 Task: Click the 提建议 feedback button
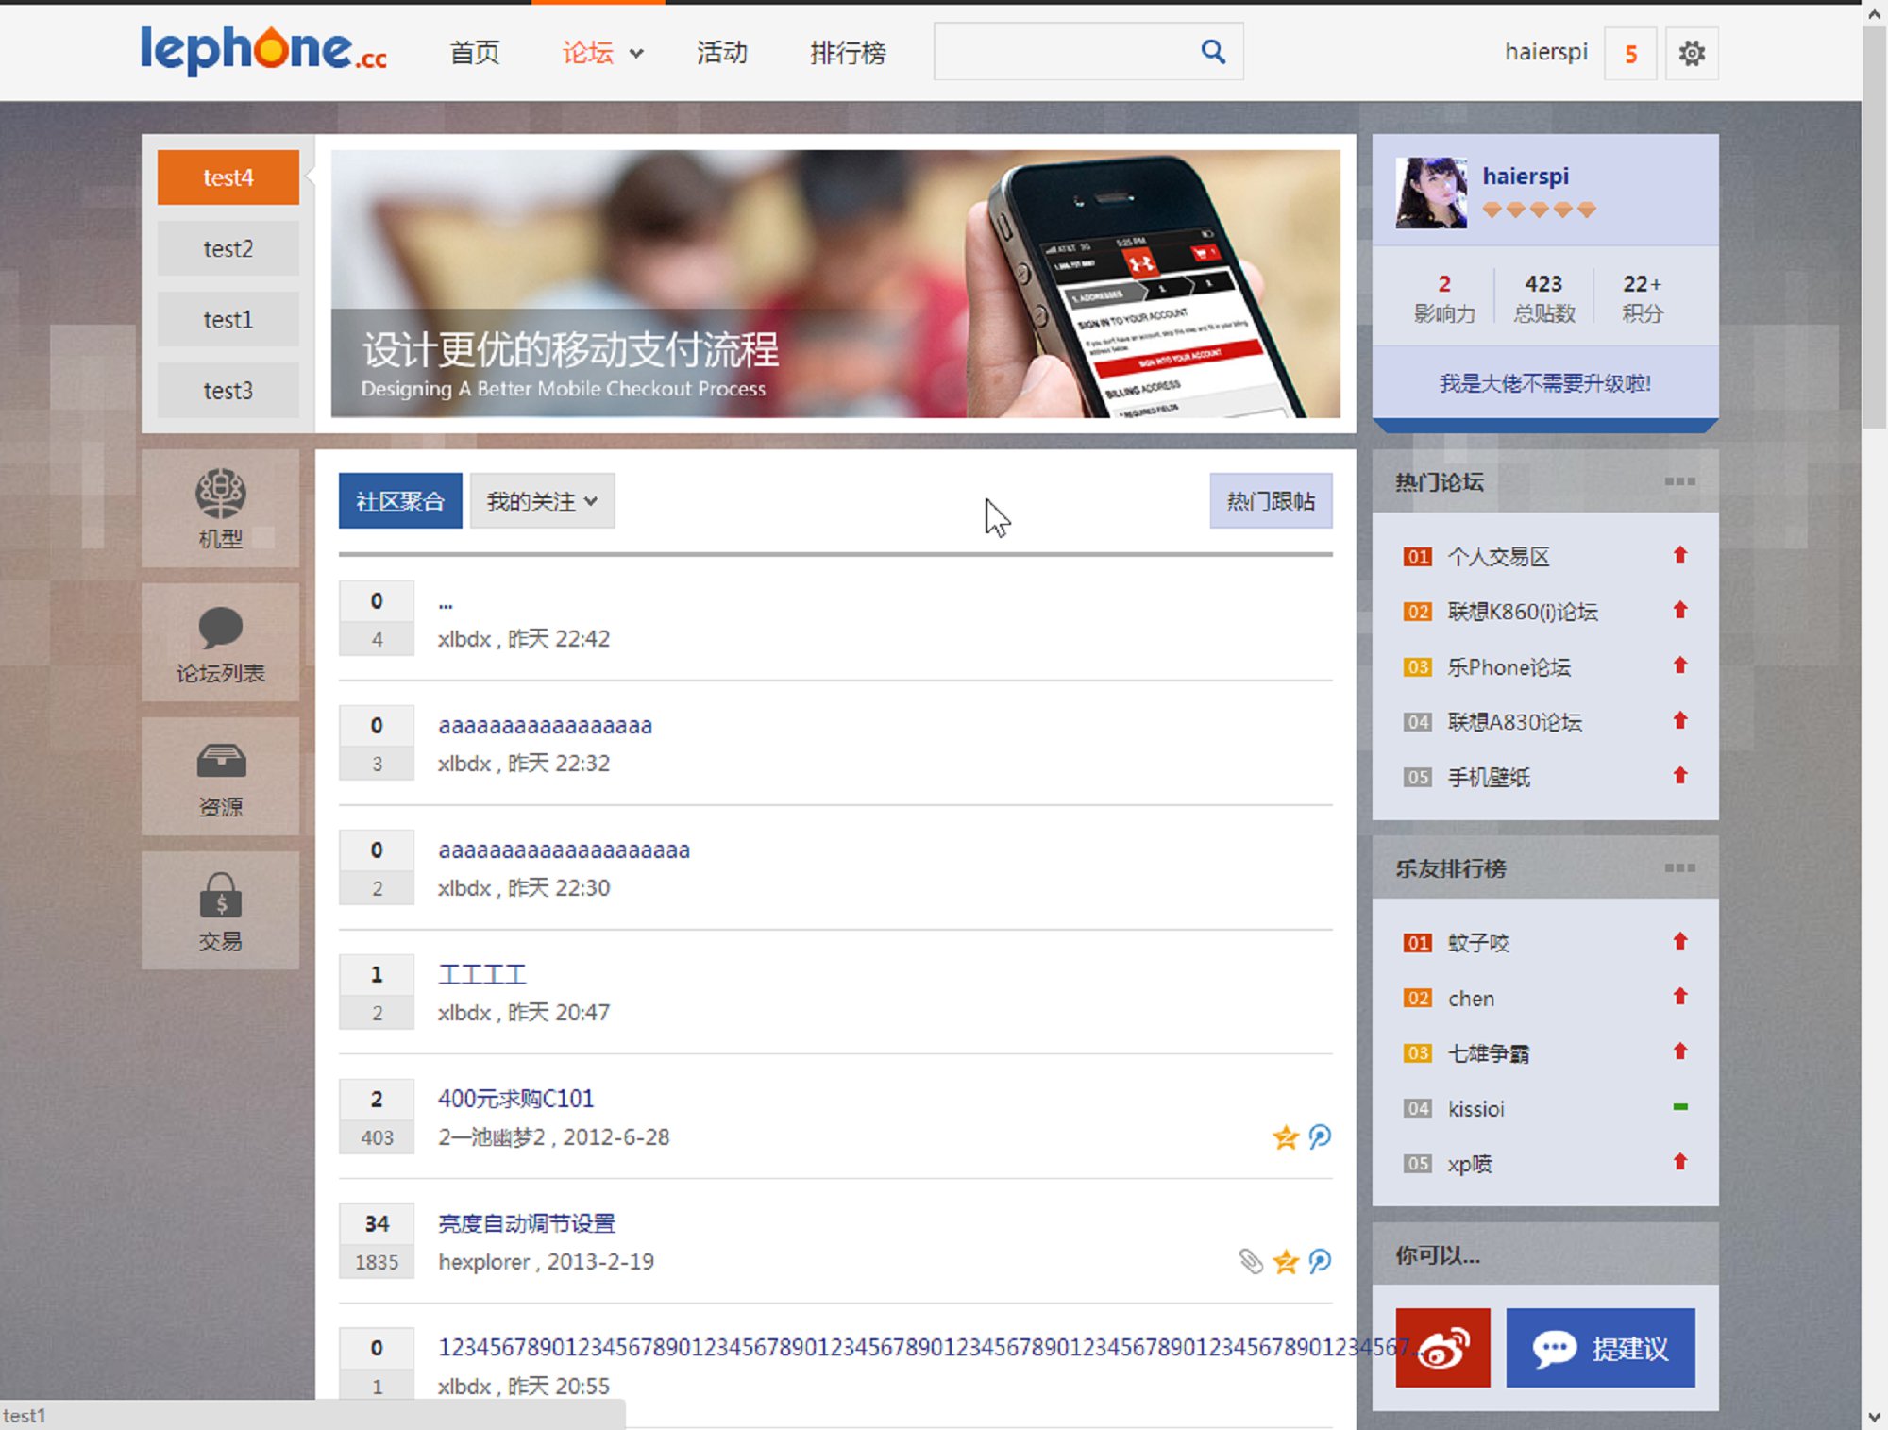(1600, 1347)
